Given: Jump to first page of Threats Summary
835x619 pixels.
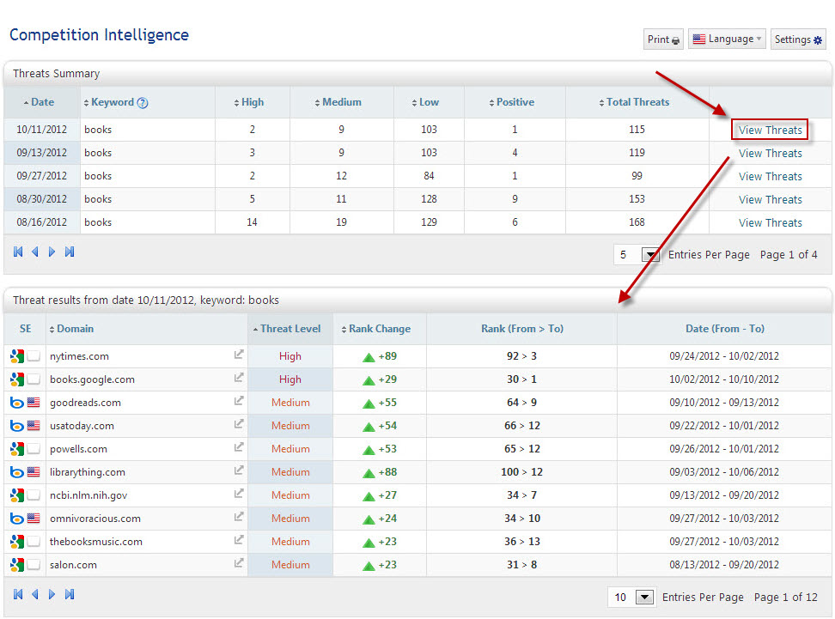Looking at the screenshot, I should [18, 252].
